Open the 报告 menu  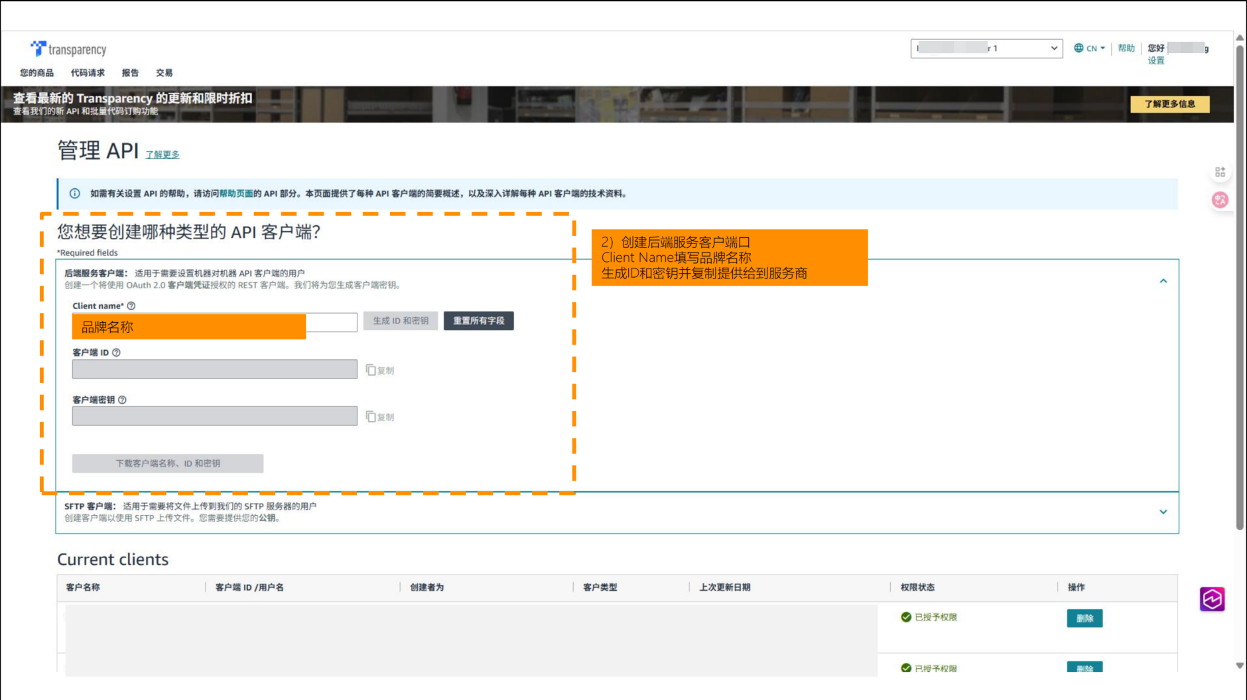tap(130, 73)
